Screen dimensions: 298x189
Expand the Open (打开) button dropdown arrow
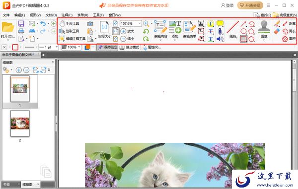[8, 40]
